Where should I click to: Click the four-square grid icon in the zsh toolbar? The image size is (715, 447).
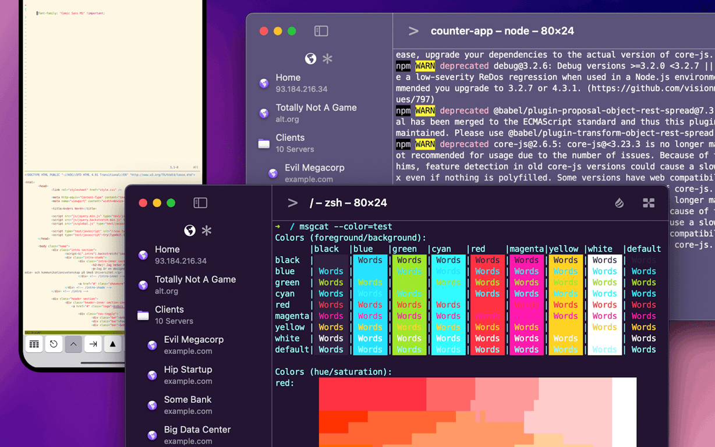[648, 203]
